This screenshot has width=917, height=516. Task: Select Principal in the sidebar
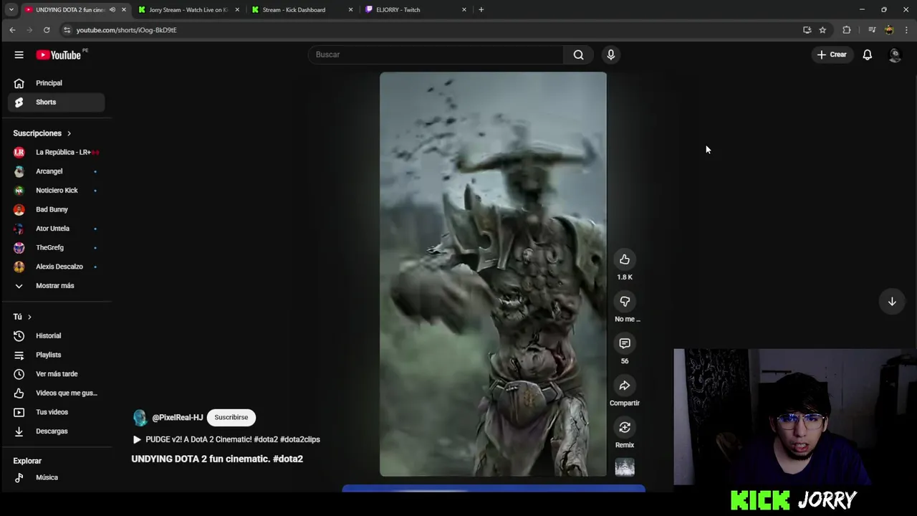(x=56, y=83)
